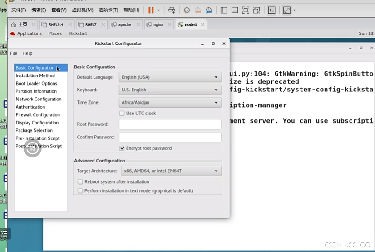Open the File menu in Kickstart Configurator

14,53
